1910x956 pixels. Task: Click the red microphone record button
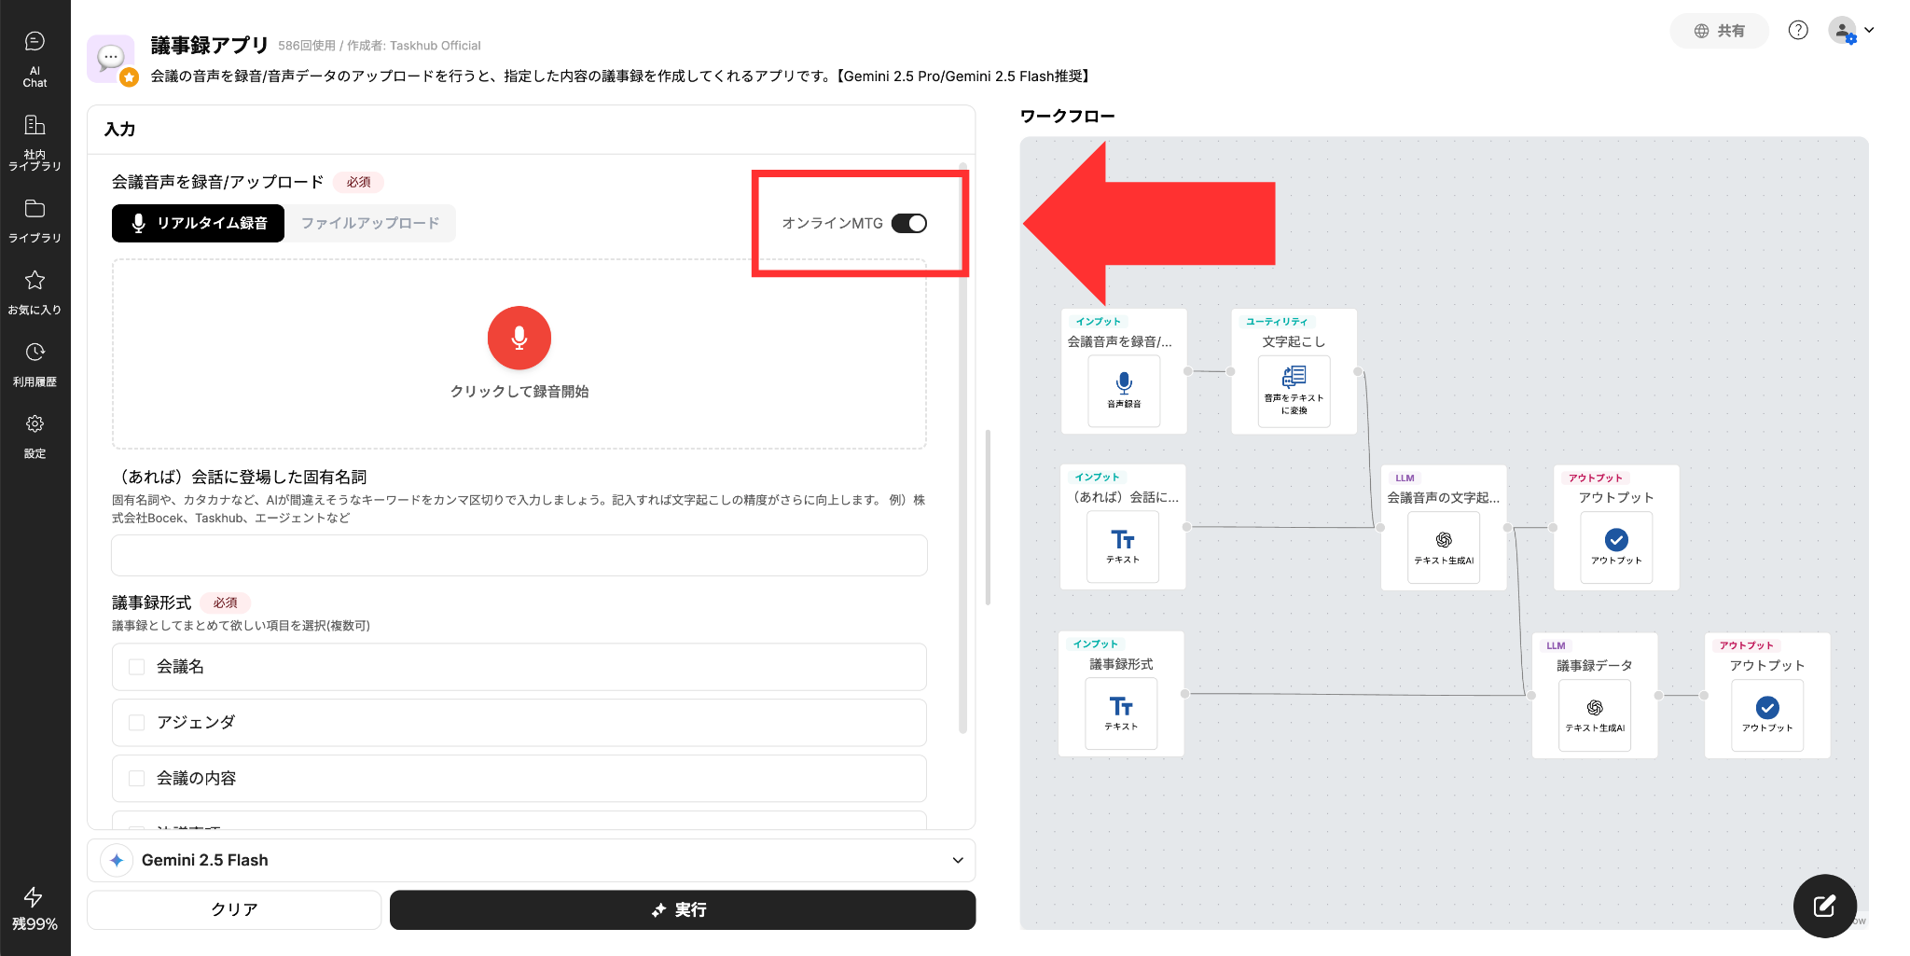519,338
